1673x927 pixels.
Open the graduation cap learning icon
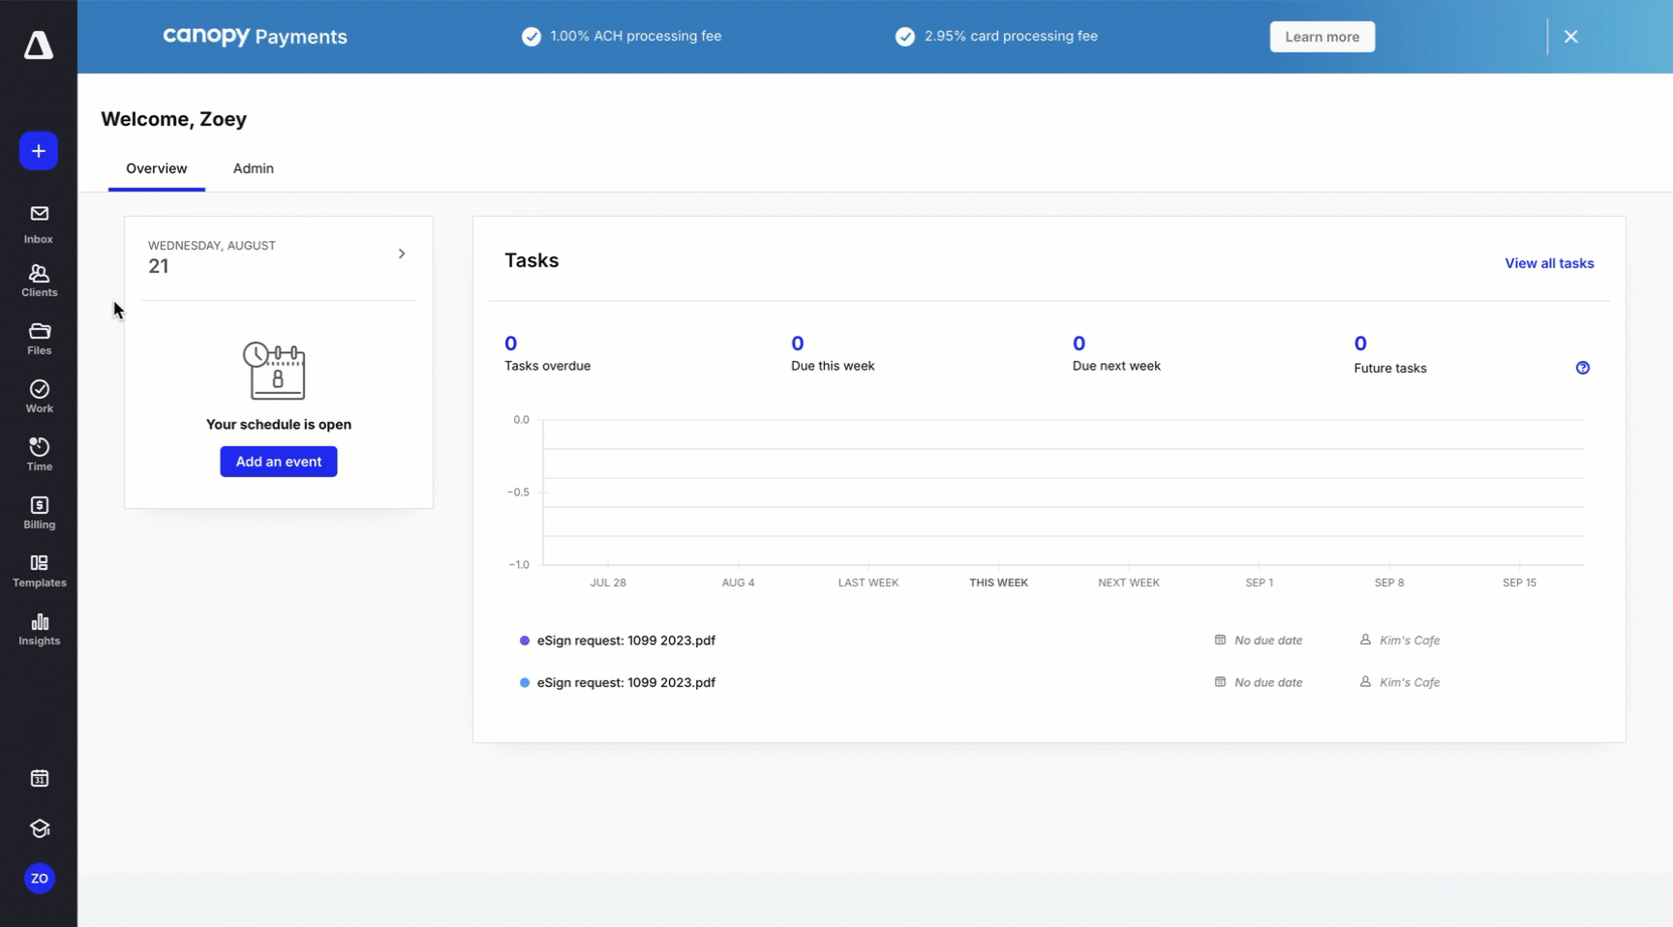coord(39,828)
